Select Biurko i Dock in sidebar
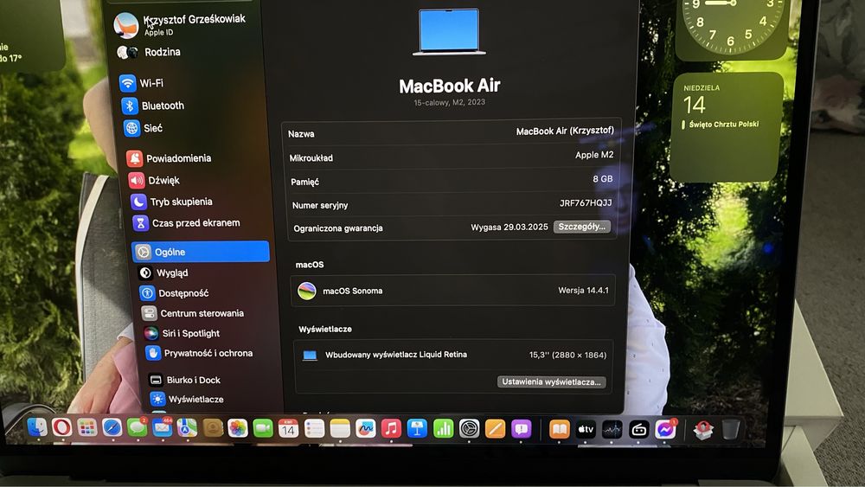Viewport: 865px width, 487px height. (x=185, y=380)
